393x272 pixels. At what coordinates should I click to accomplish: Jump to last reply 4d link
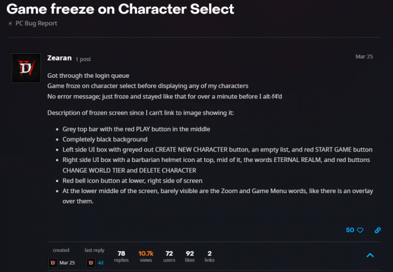[x=100, y=263]
